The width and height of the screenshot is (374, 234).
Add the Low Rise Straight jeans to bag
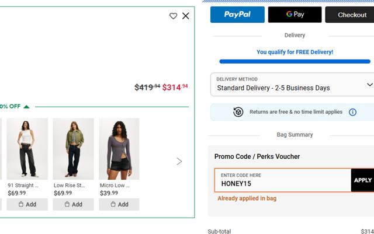point(73,204)
